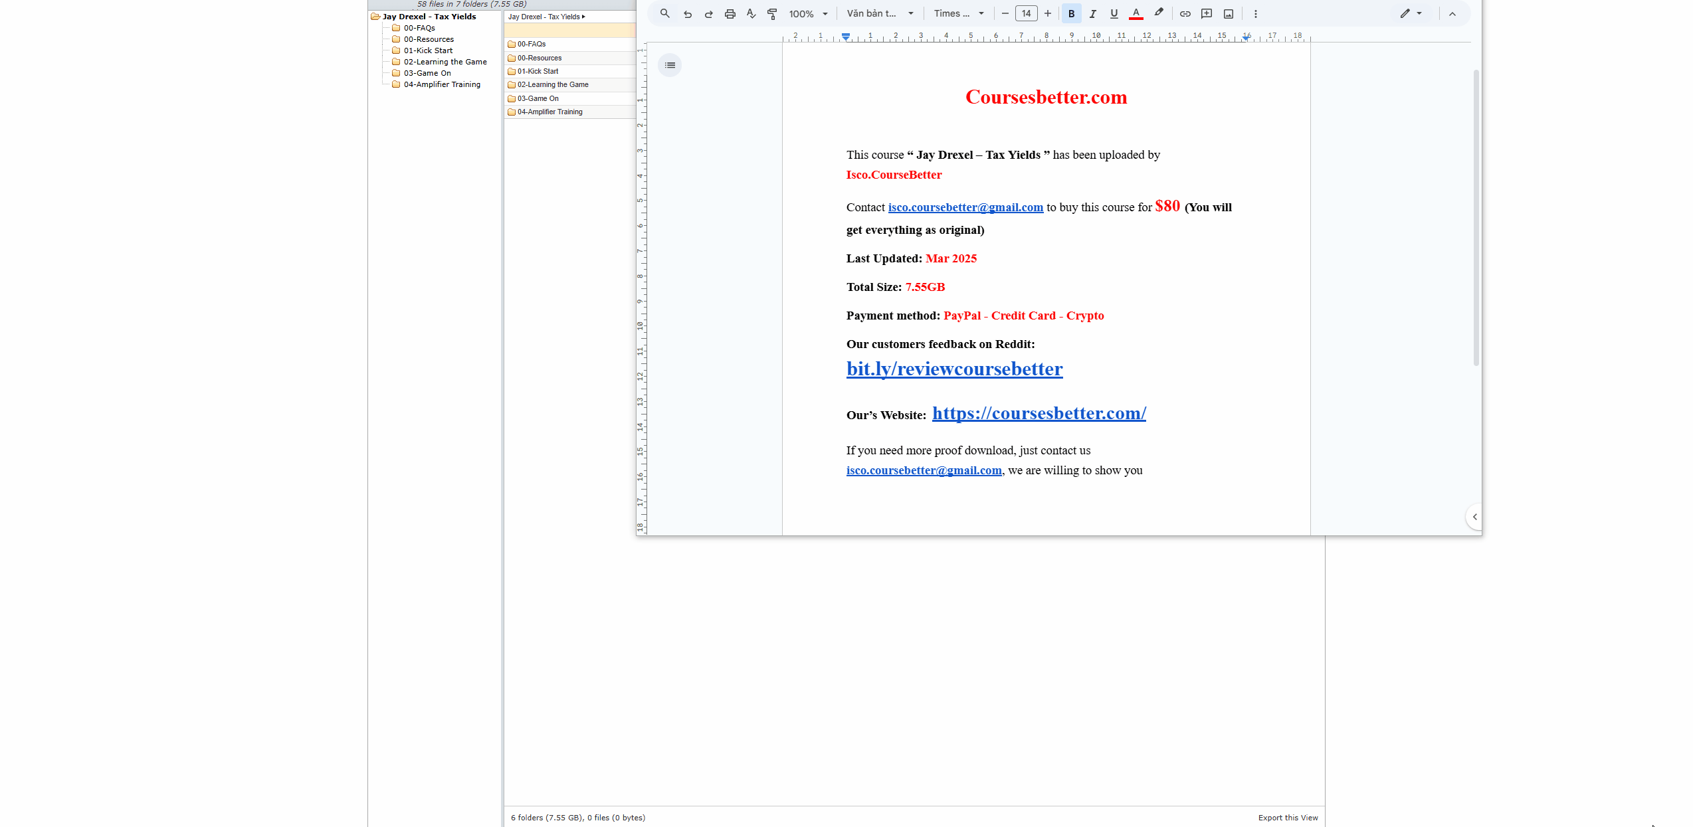1693x827 pixels.
Task: Open 00-Resources row in the file list
Action: click(570, 58)
